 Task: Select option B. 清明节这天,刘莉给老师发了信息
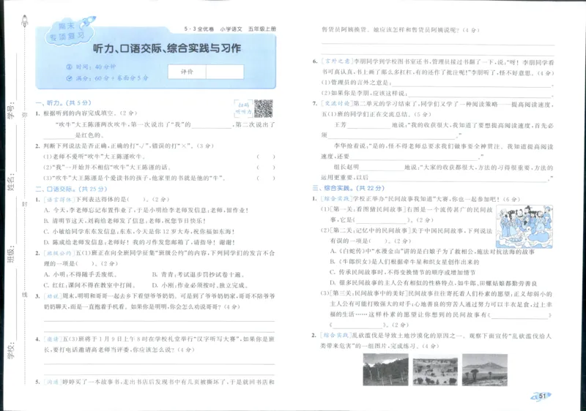pos(125,221)
